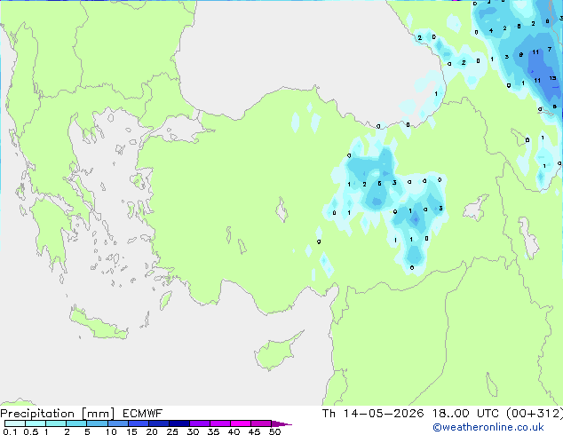Click the legend arrow tip above 50
Viewport: 563px width, 435px height.
pos(281,423)
